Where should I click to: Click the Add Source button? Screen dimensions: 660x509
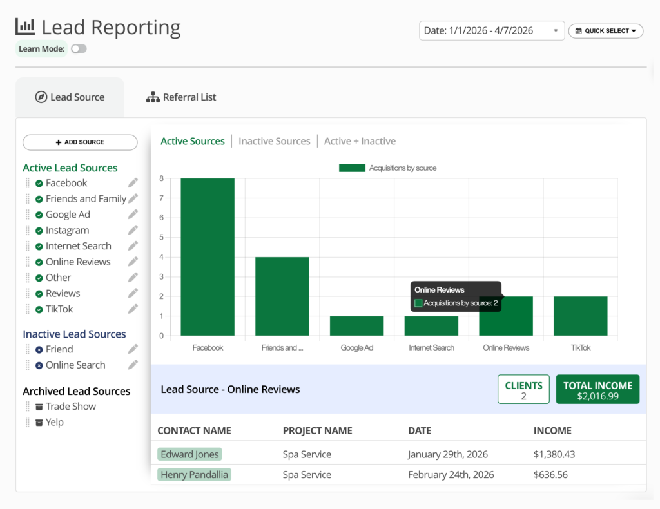(80, 142)
